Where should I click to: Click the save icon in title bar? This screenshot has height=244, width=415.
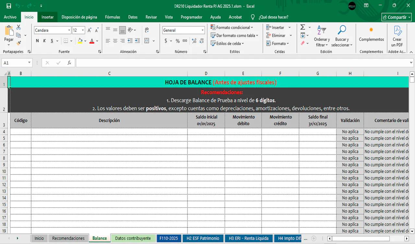point(9,6)
